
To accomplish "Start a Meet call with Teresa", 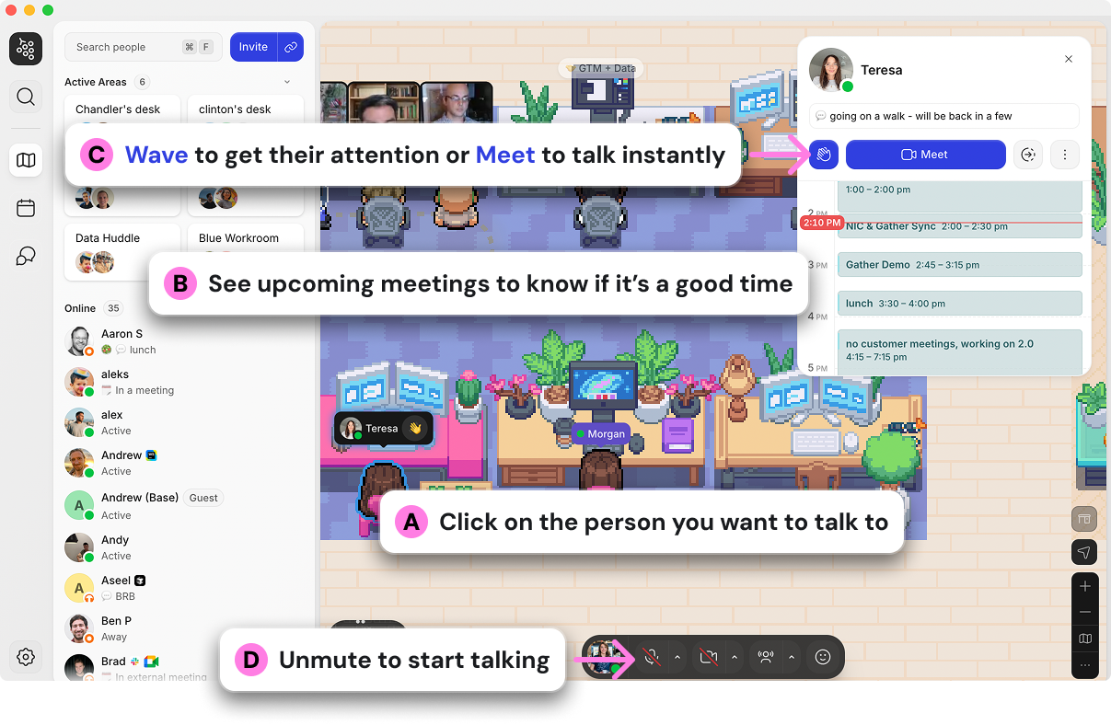I will pos(925,155).
